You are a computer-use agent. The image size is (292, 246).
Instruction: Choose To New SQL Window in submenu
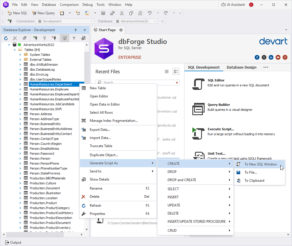(x=261, y=164)
